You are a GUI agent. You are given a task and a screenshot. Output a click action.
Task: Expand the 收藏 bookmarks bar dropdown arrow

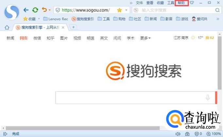pos(39,19)
